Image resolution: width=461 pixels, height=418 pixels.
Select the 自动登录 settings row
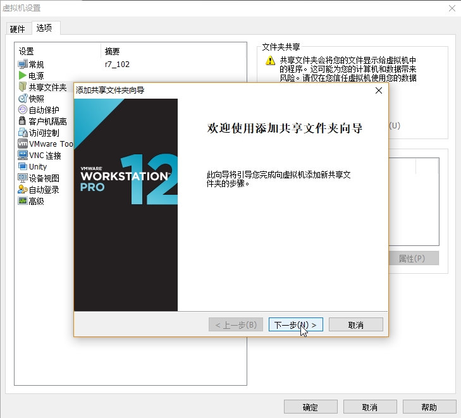pyautogui.click(x=44, y=190)
